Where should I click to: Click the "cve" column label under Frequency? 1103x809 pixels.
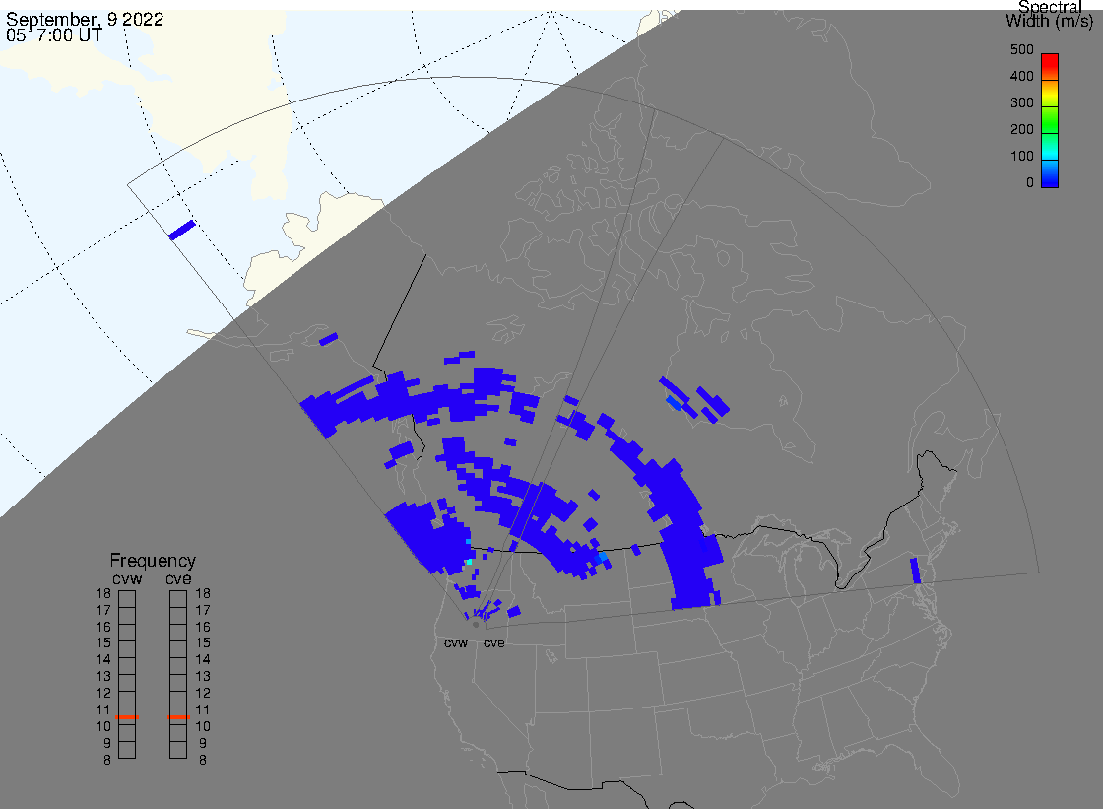tap(178, 578)
